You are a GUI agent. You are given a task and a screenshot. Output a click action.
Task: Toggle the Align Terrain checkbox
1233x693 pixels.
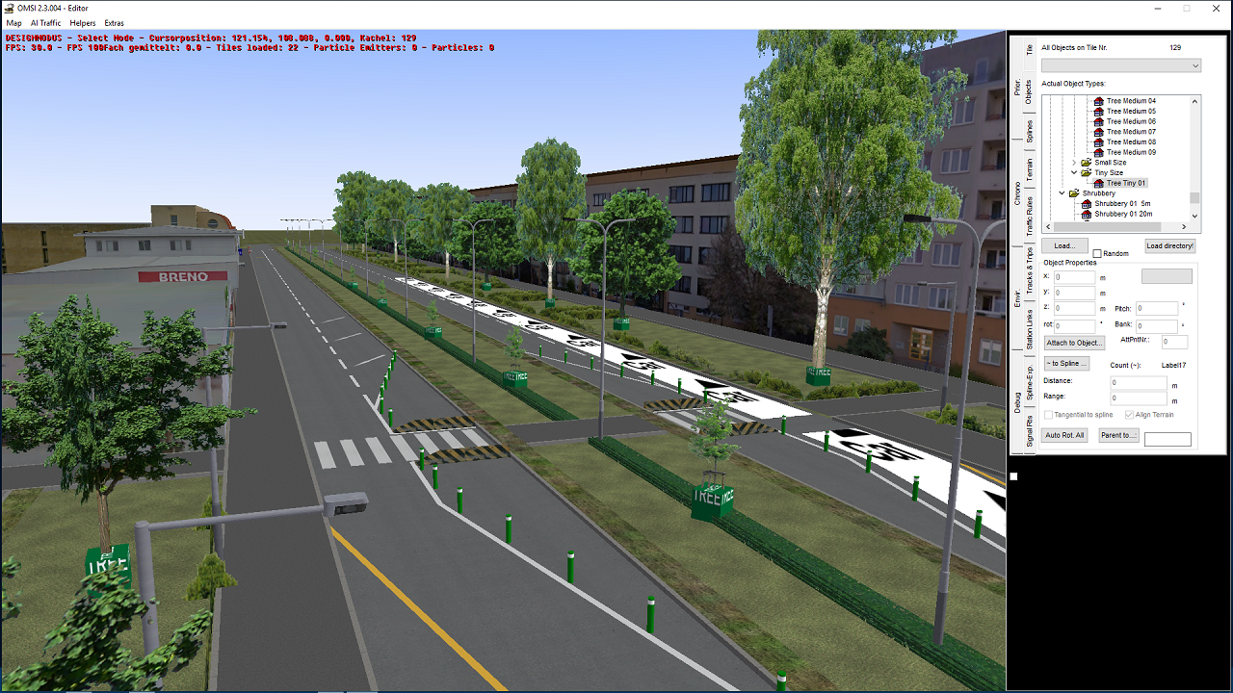(1129, 415)
